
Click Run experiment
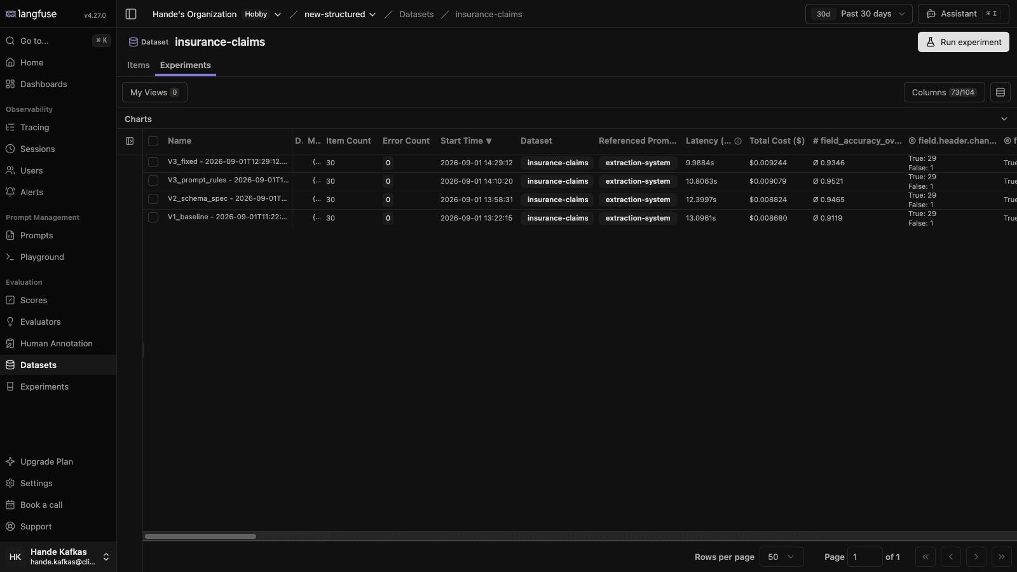click(x=963, y=42)
